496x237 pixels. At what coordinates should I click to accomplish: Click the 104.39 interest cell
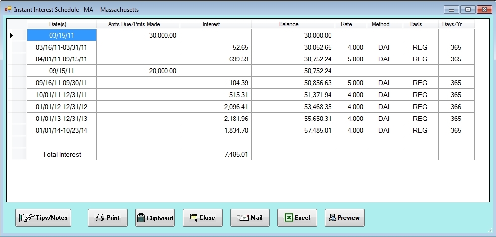pos(216,83)
